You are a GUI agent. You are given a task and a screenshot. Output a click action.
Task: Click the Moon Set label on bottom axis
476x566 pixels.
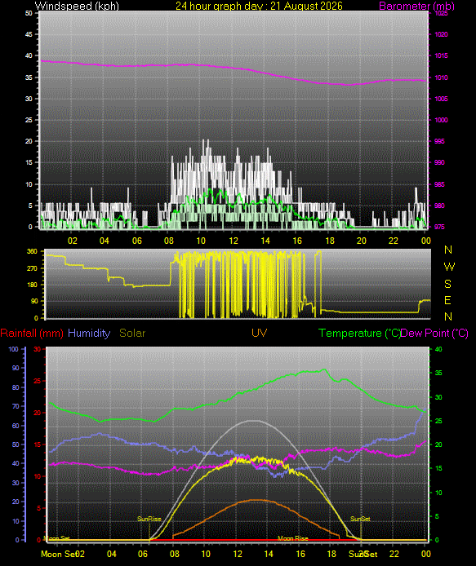tap(58, 554)
